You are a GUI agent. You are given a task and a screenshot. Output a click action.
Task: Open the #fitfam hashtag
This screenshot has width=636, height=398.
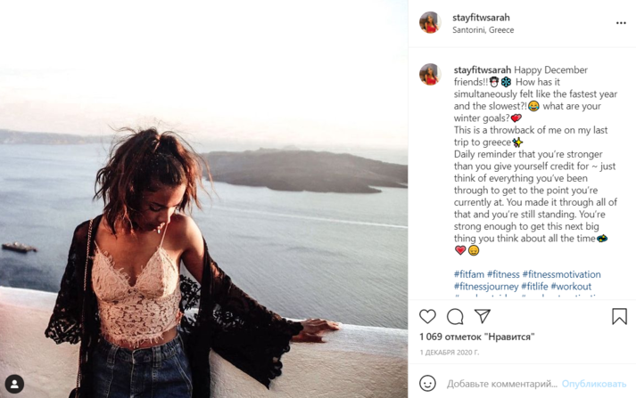tap(468, 274)
